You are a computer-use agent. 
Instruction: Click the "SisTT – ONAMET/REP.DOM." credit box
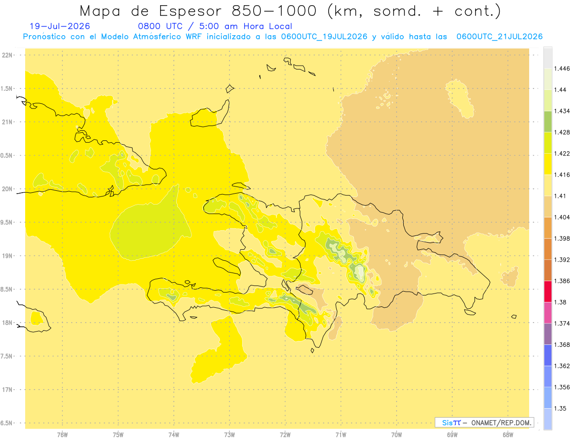[484, 422]
